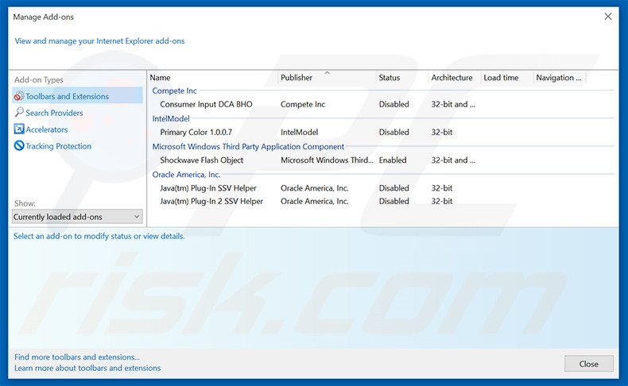Expand the Currently loaded add-ons dropdown
Image resolution: width=628 pixels, height=386 pixels.
click(x=77, y=217)
